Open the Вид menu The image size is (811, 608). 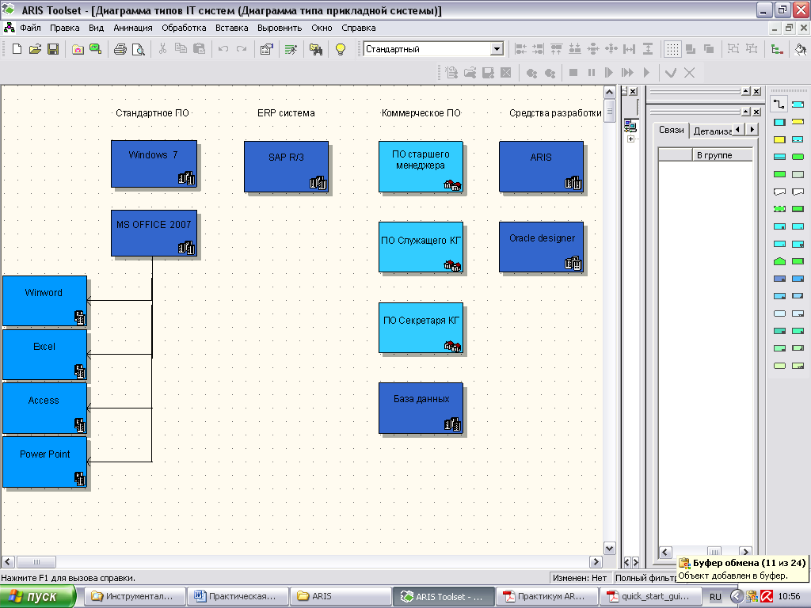click(x=96, y=28)
